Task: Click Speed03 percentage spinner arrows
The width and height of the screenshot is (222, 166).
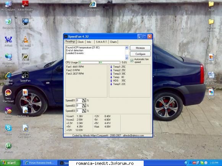Action: (x=84, y=111)
